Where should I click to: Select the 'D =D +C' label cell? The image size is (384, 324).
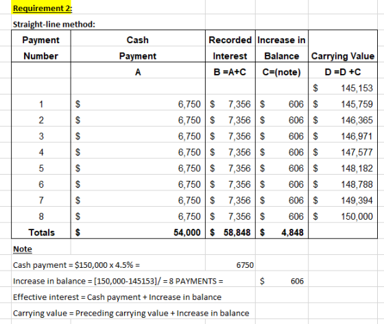[x=343, y=72]
